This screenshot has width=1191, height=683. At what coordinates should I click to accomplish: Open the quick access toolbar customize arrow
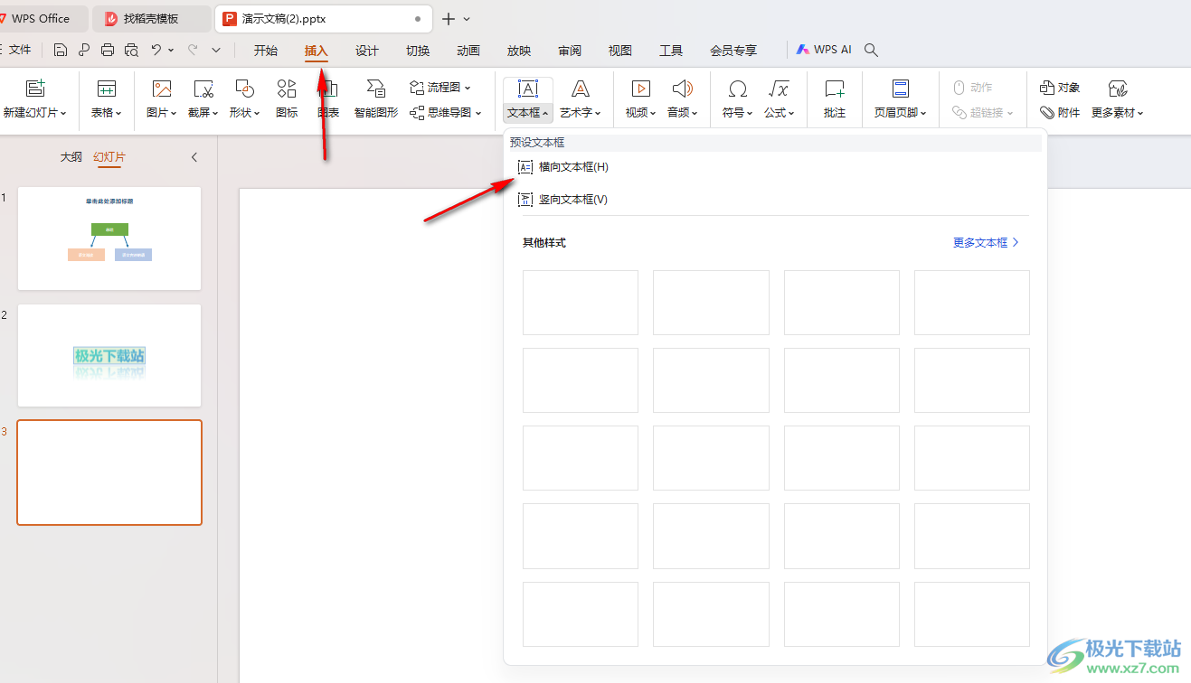(x=216, y=51)
